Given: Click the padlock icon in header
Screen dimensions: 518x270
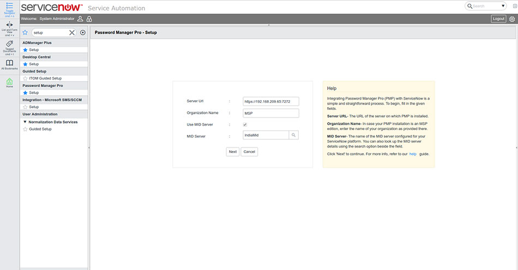Looking at the screenshot, I should 89,19.
